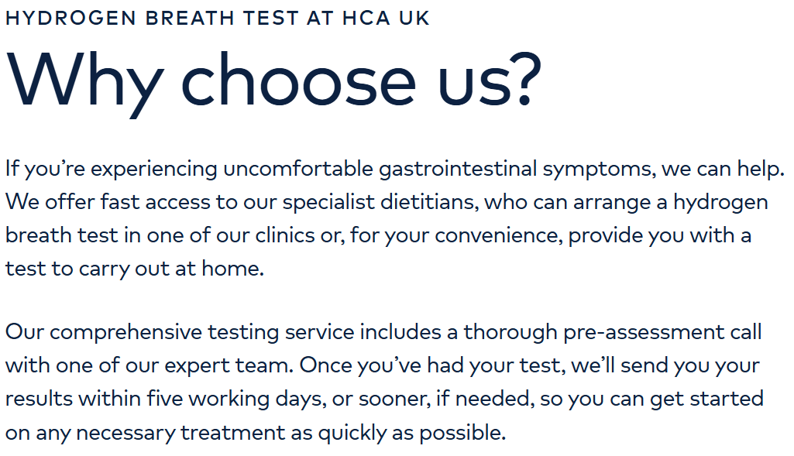Click the "Why choose us?" heading
794x456 pixels.
click(x=273, y=80)
